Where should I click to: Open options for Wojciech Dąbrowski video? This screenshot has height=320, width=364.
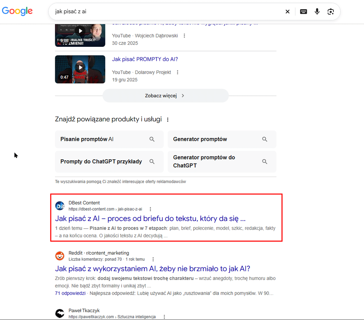point(184,36)
